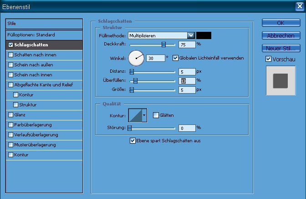Image resolution: width=306 pixels, height=199 pixels.
Task: Expand the Kontur curve picker arrow
Action: (145, 115)
